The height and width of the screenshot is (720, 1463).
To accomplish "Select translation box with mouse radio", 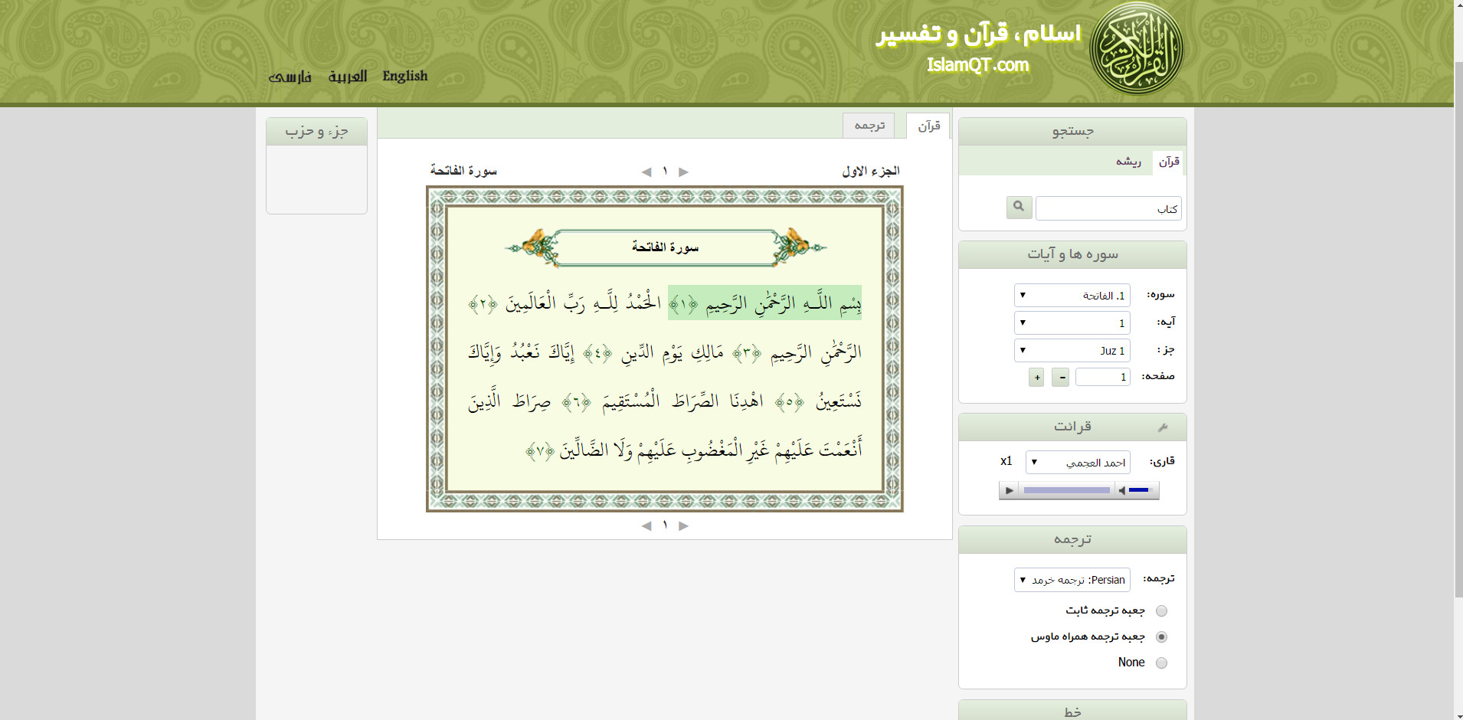I will tap(1161, 637).
